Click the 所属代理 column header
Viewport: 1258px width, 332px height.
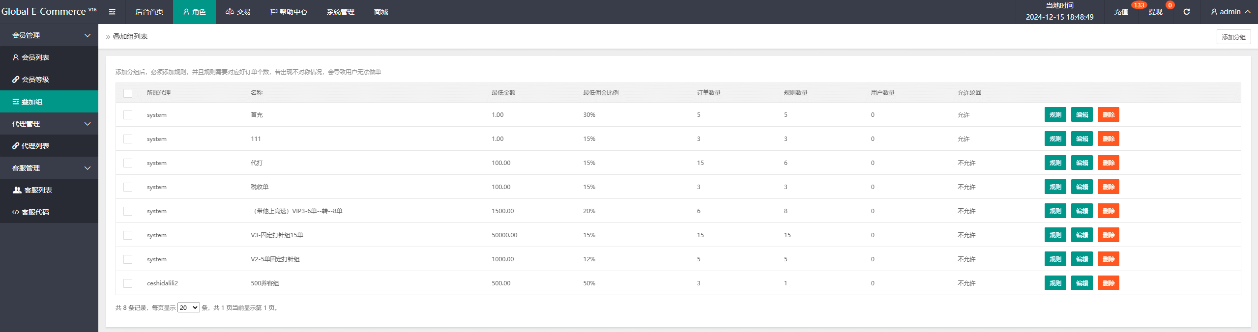158,93
